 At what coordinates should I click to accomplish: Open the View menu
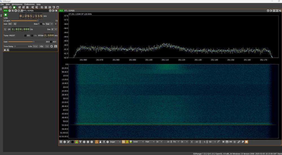coord(8,4)
